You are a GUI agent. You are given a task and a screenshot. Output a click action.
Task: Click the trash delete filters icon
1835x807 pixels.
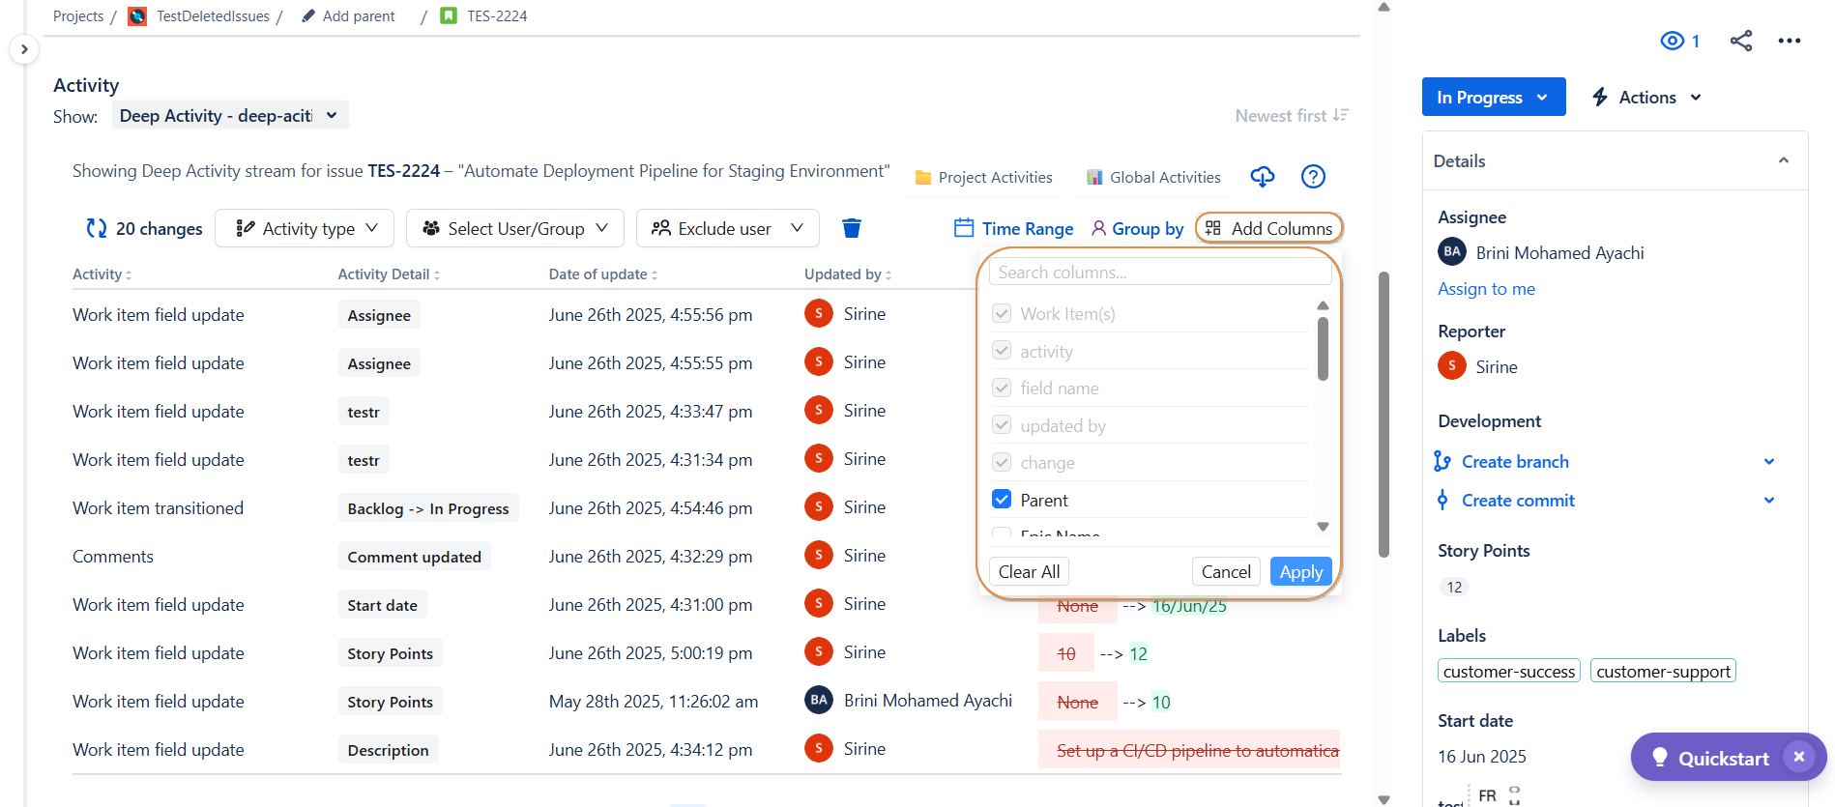point(851,228)
